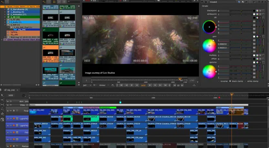
Task: Hide the Final video track
Action: coord(10,111)
